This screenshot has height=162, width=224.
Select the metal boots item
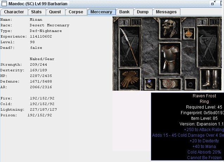(211, 79)
